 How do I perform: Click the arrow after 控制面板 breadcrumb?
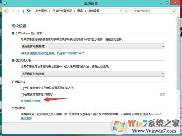pyautogui.click(x=50, y=11)
